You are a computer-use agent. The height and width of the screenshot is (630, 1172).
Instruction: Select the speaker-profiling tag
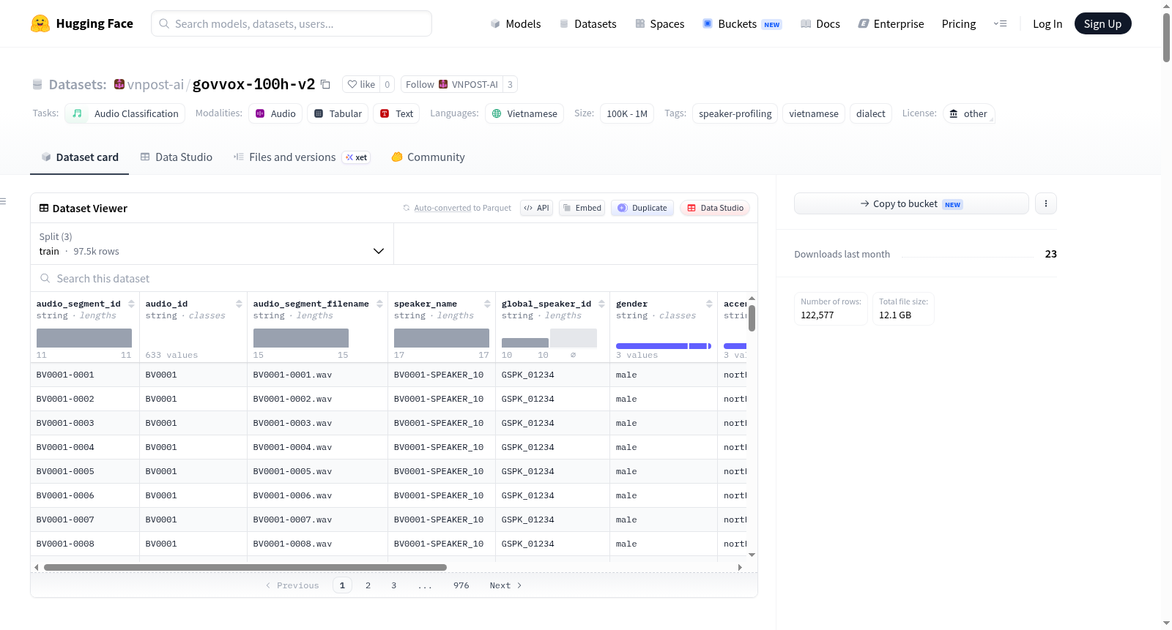(735, 113)
